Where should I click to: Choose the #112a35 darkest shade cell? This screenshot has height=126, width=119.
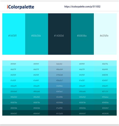point(59,113)
